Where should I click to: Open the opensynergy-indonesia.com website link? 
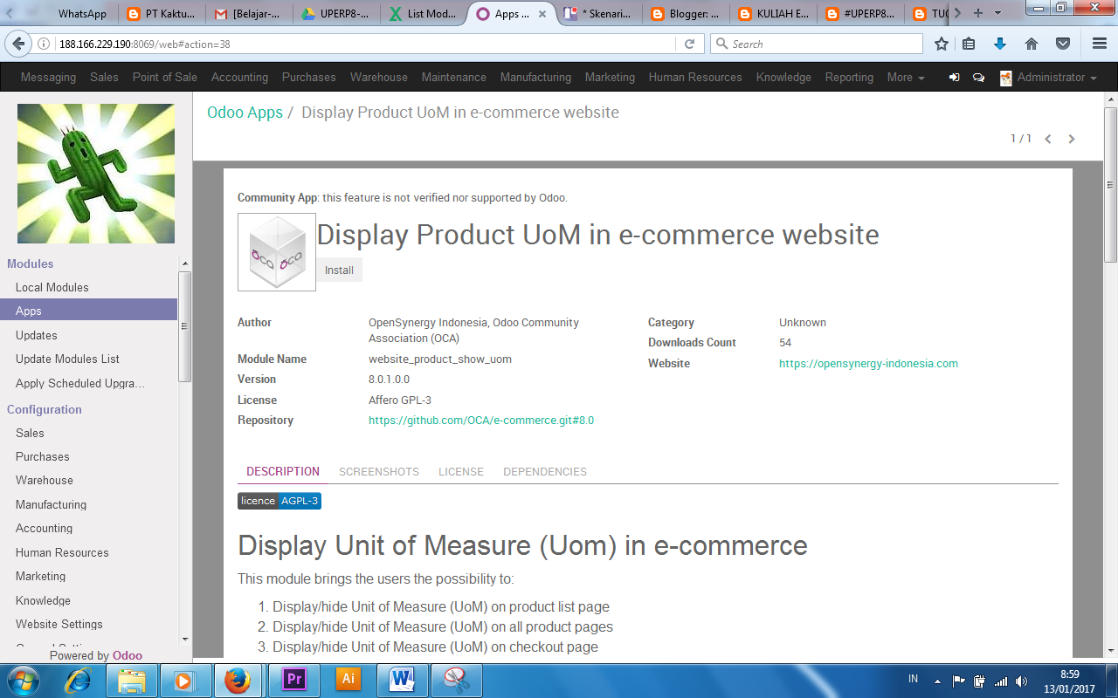868,364
